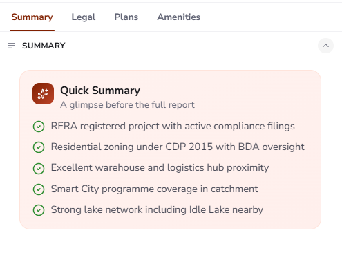Click check icon beside warehouse and logistics line
This screenshot has height=253, width=342.
39,169
